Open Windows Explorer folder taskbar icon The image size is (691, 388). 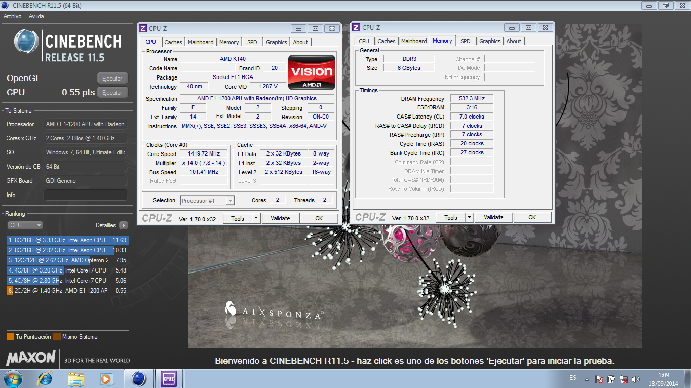coord(76,378)
